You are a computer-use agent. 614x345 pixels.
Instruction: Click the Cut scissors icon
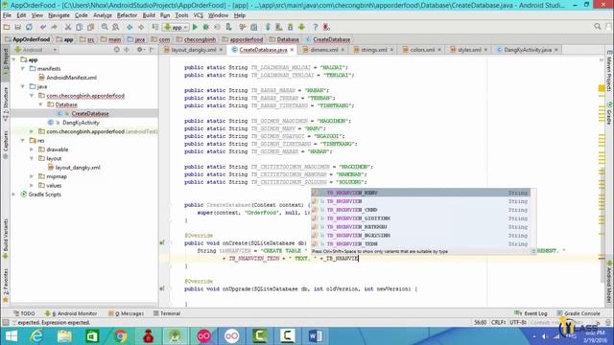[68, 27]
